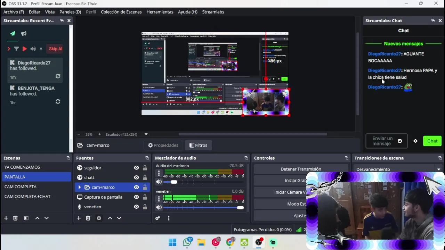Hide the chatt source

[x=136, y=177]
